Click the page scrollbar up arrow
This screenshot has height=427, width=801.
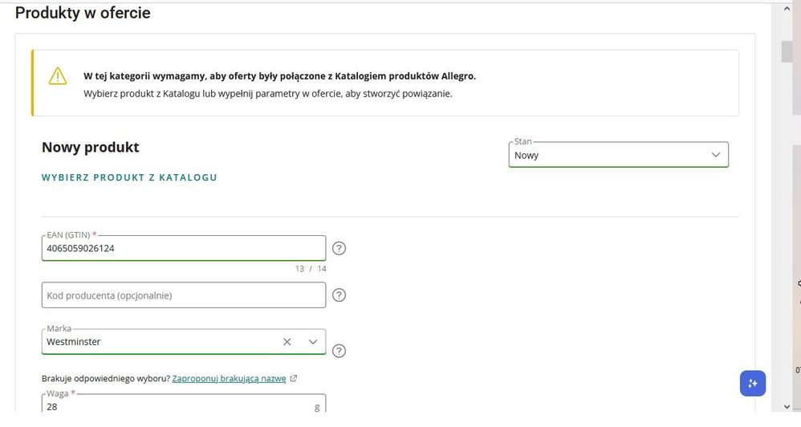[x=785, y=9]
